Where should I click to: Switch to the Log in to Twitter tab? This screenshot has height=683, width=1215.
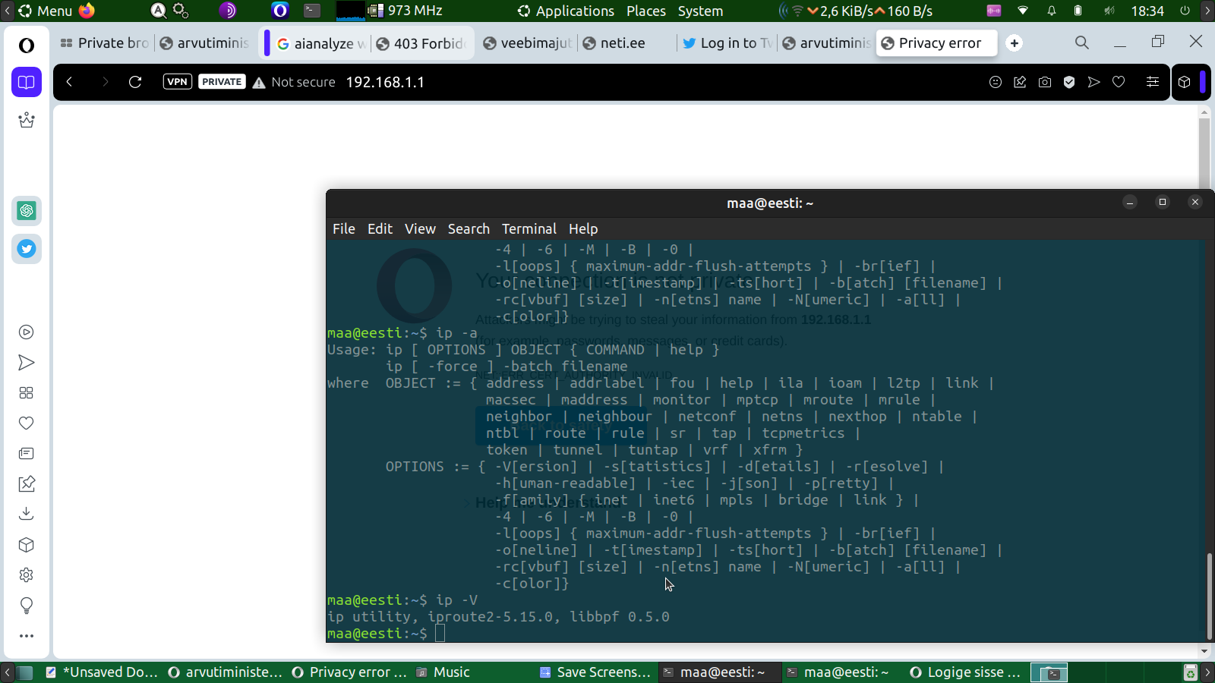pos(727,42)
